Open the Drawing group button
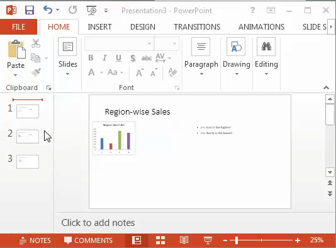The image size is (336, 248). coord(237,57)
